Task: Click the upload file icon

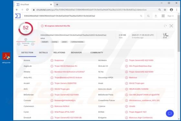Action: [x=156, y=16]
